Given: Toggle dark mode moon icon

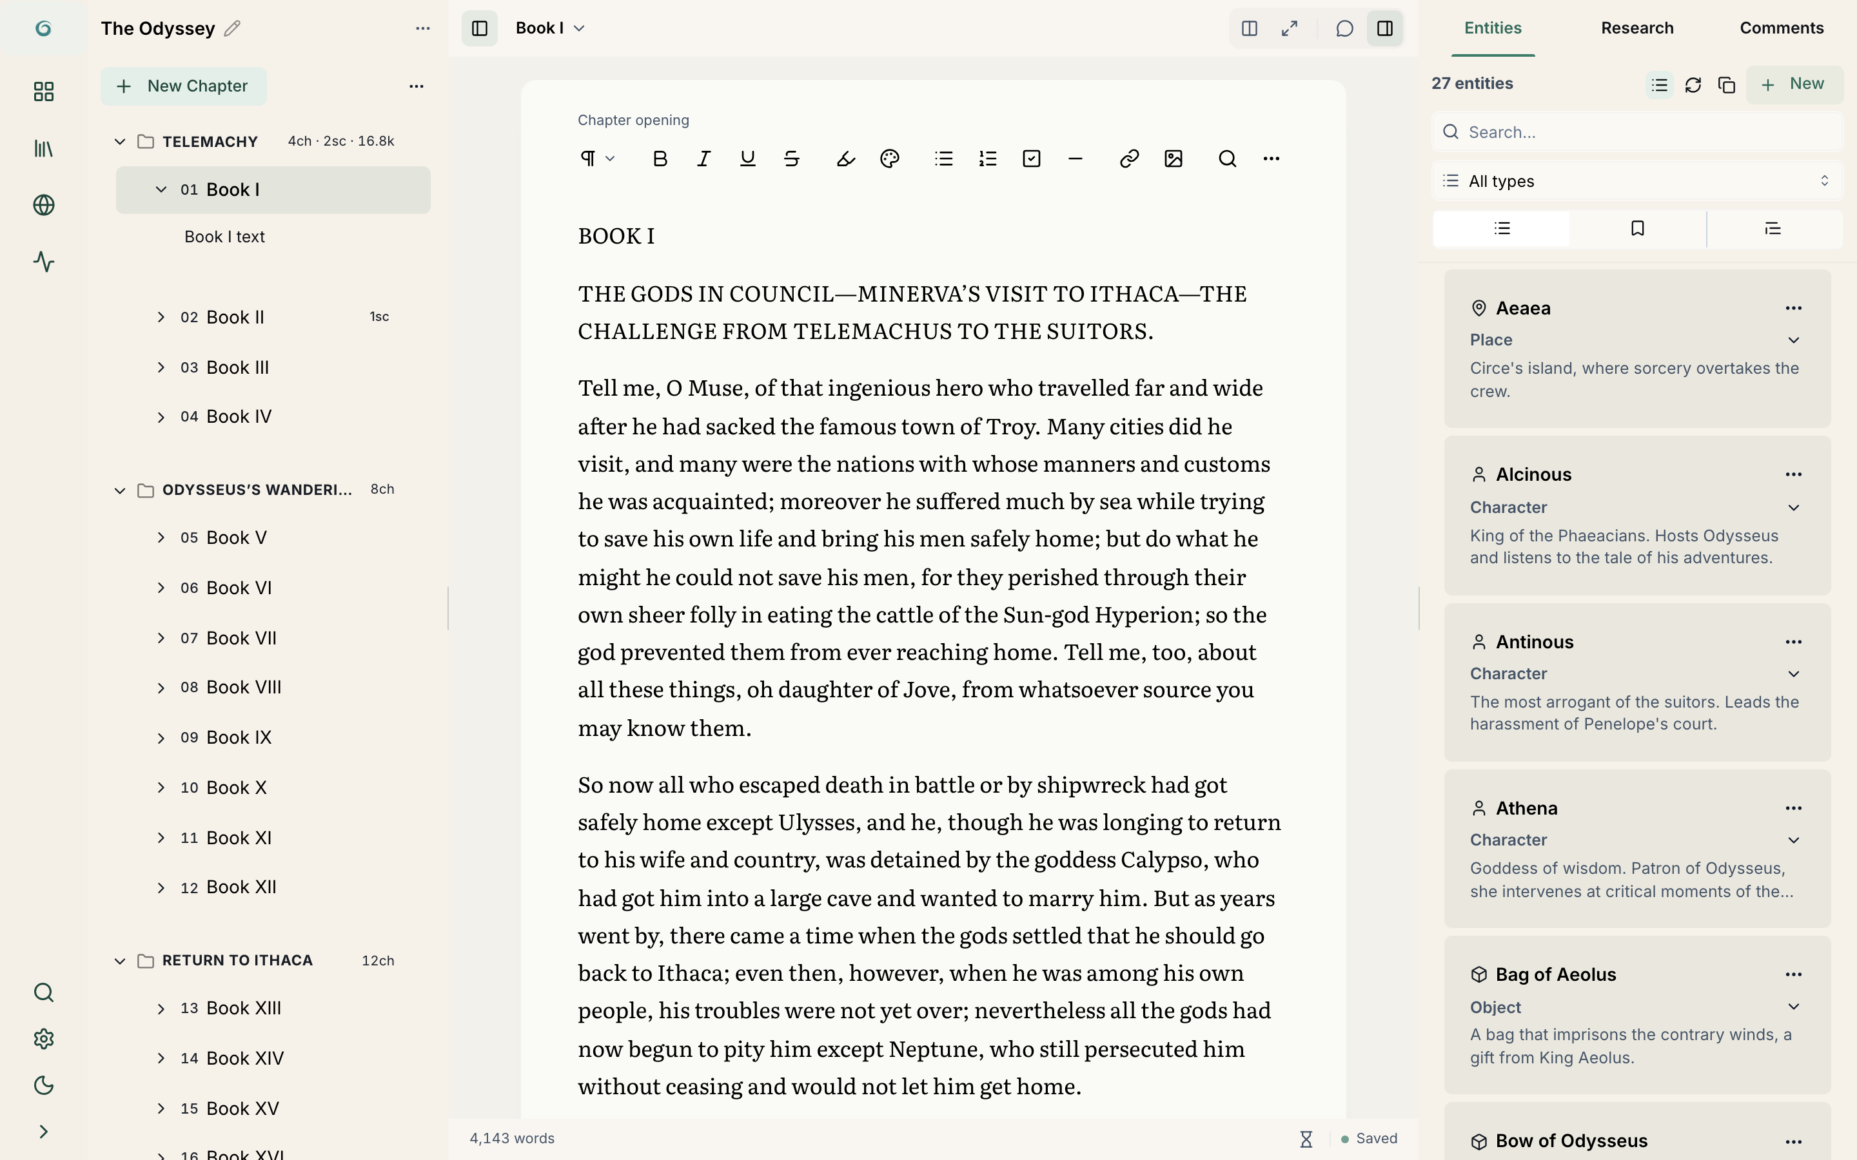Looking at the screenshot, I should tap(44, 1086).
